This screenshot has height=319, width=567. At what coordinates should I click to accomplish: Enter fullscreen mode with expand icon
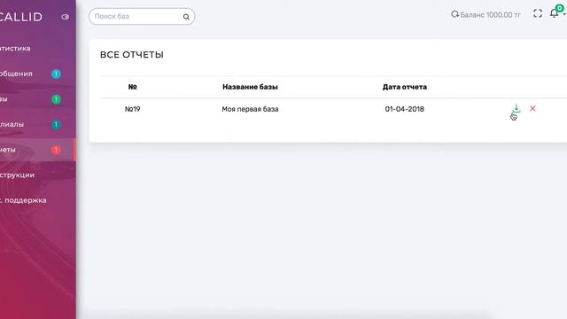coord(538,14)
